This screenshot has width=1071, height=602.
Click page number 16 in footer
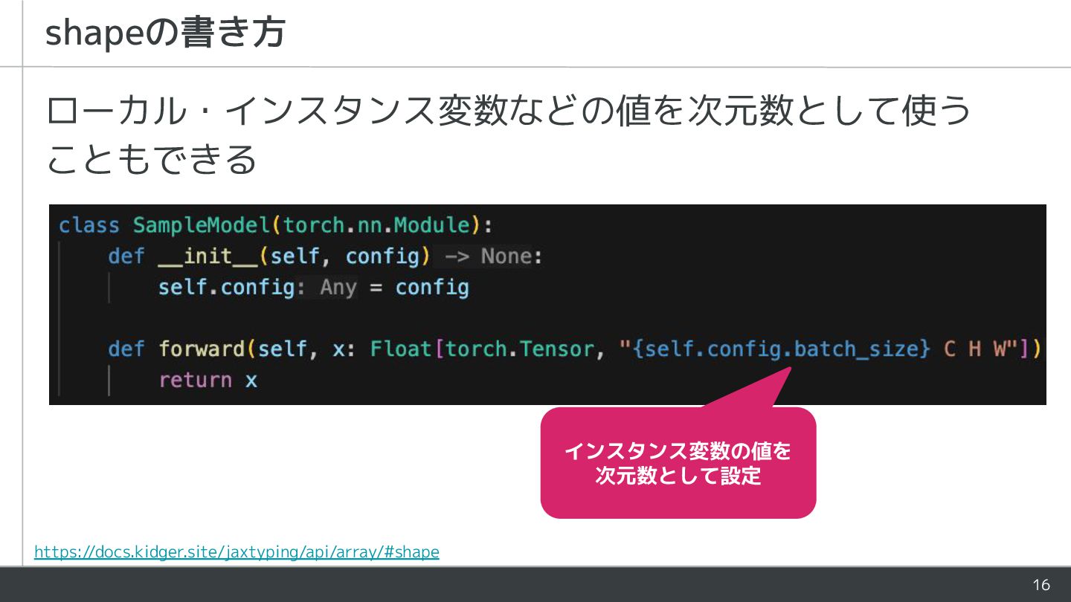pos(1041,585)
